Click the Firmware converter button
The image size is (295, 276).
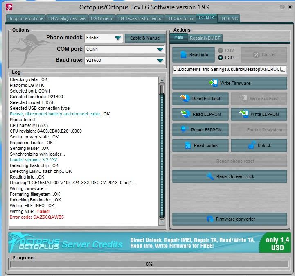point(230,219)
